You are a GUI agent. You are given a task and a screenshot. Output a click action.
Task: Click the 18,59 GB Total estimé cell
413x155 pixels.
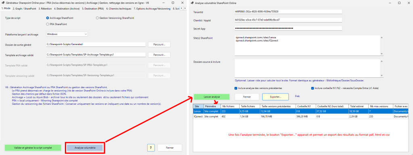pyautogui.click(x=358, y=112)
